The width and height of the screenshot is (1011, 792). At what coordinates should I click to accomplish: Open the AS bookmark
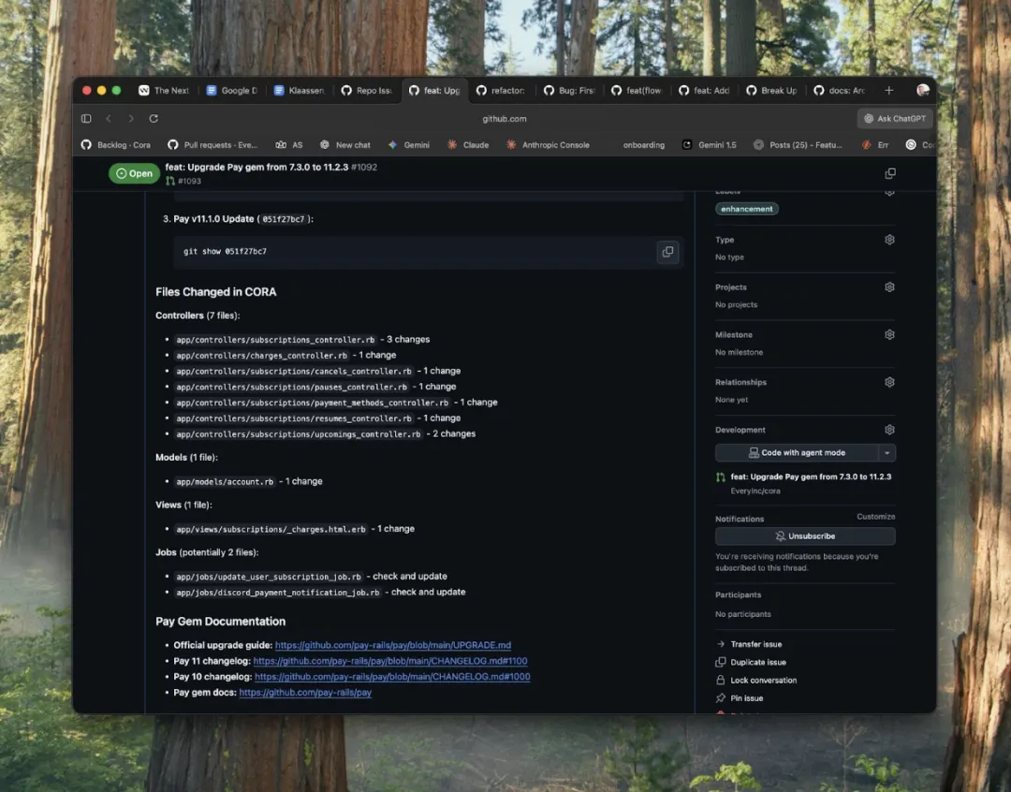[x=289, y=145]
